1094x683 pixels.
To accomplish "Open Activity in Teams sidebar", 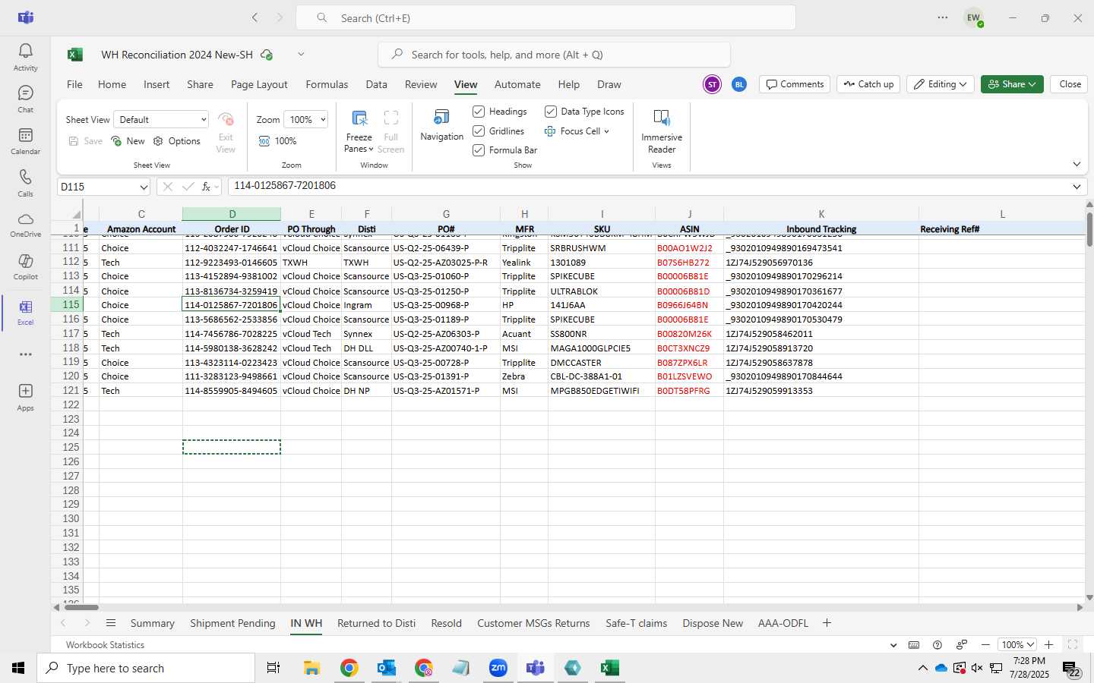I will (x=25, y=56).
